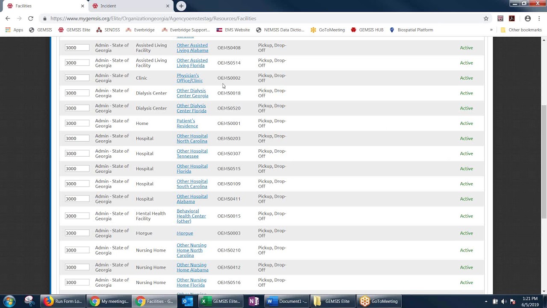
Task: Open the Chrome profile account icon
Action: (x=528, y=18)
